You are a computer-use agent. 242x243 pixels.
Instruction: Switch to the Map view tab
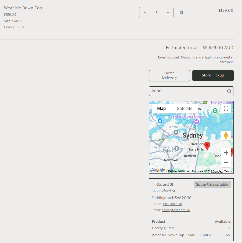click(x=161, y=108)
